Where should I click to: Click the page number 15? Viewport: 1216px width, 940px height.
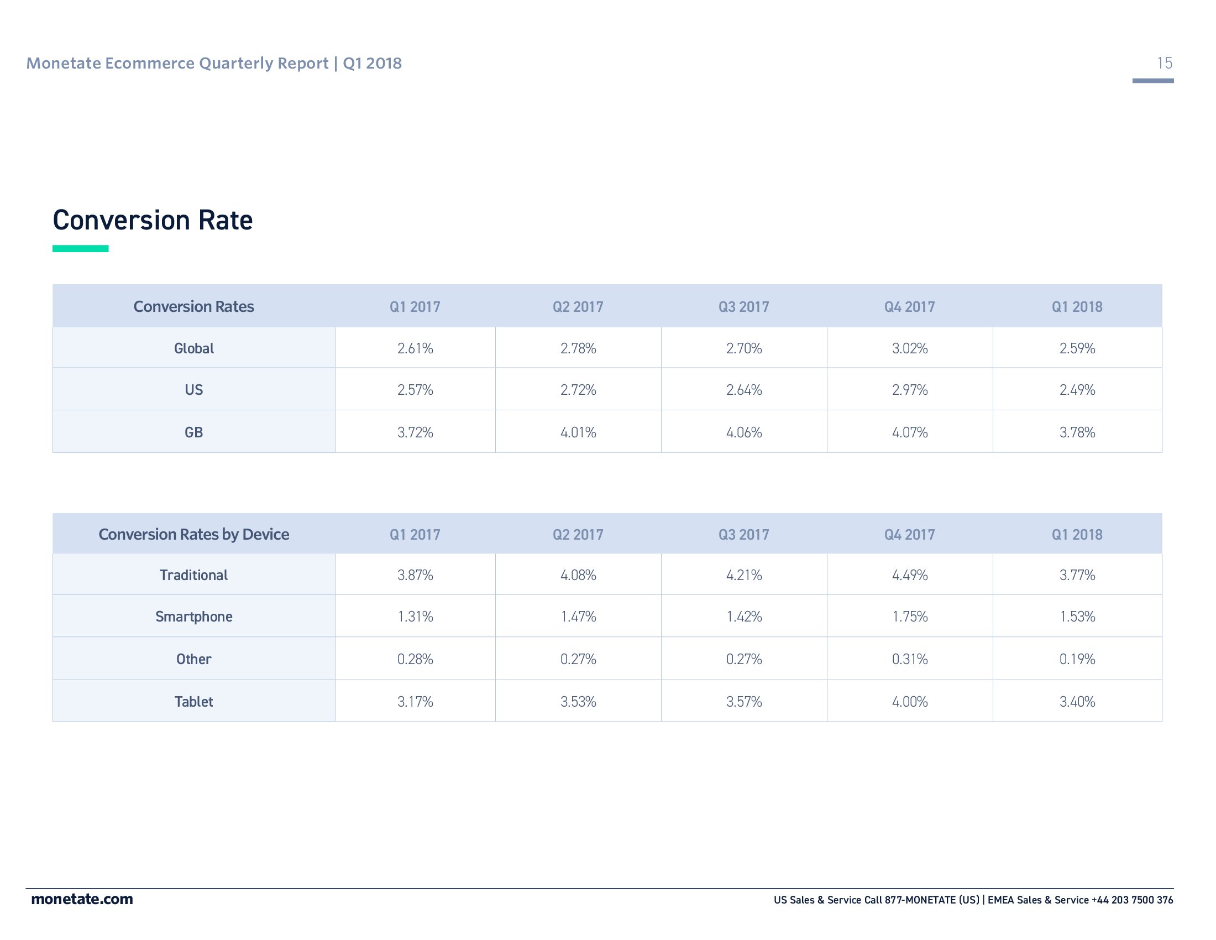click(x=1164, y=63)
